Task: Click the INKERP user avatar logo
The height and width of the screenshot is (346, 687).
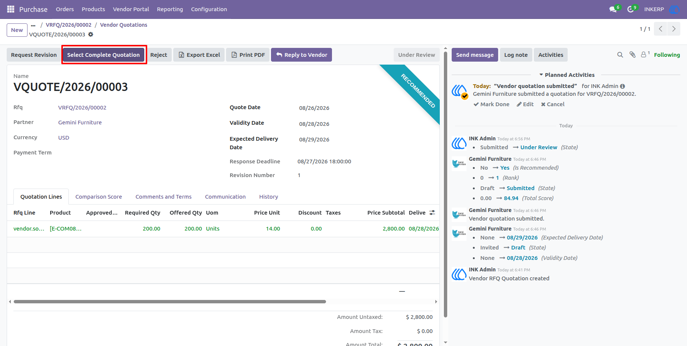Action: 674,9
